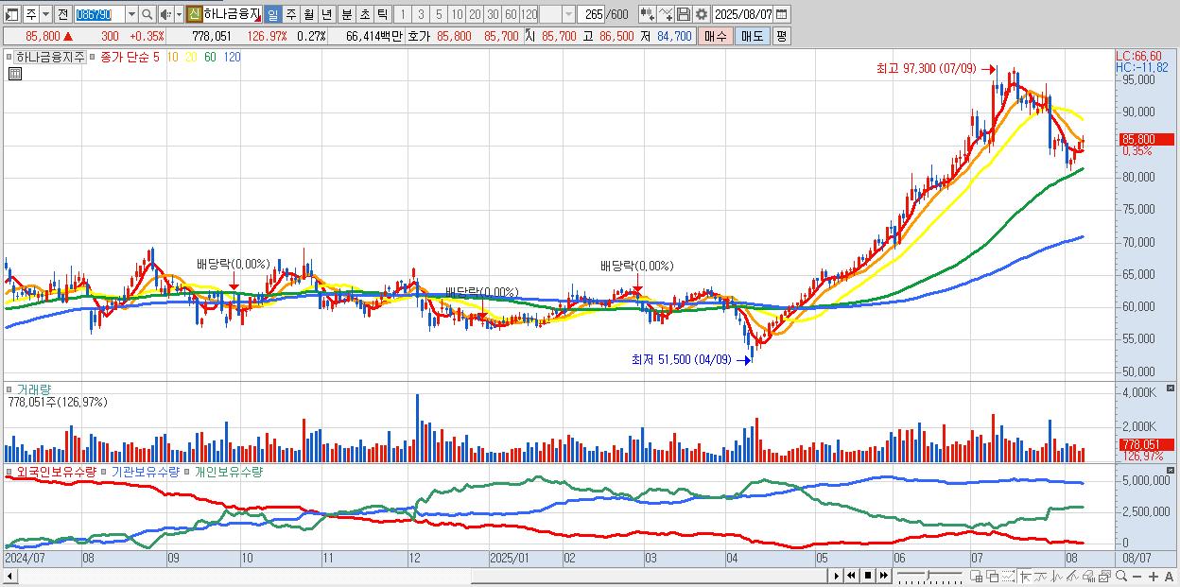The image size is (1180, 587).
Task: Select the 5 interval button
Action: pos(439,14)
